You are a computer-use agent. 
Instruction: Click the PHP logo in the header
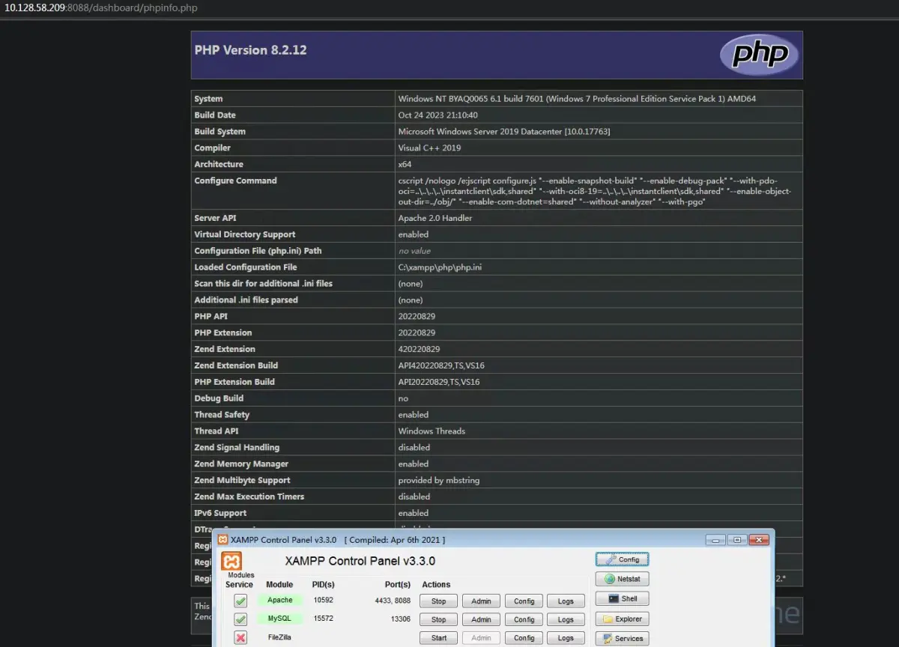pyautogui.click(x=759, y=55)
